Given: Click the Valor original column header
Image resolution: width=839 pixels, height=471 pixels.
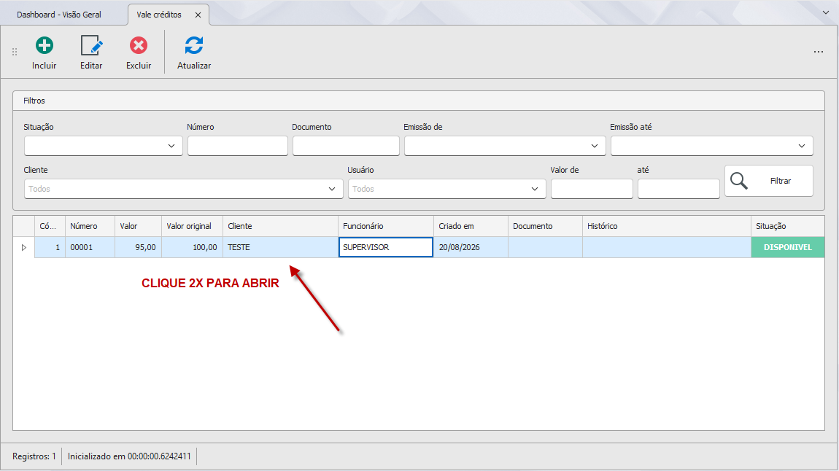Looking at the screenshot, I should tap(192, 226).
